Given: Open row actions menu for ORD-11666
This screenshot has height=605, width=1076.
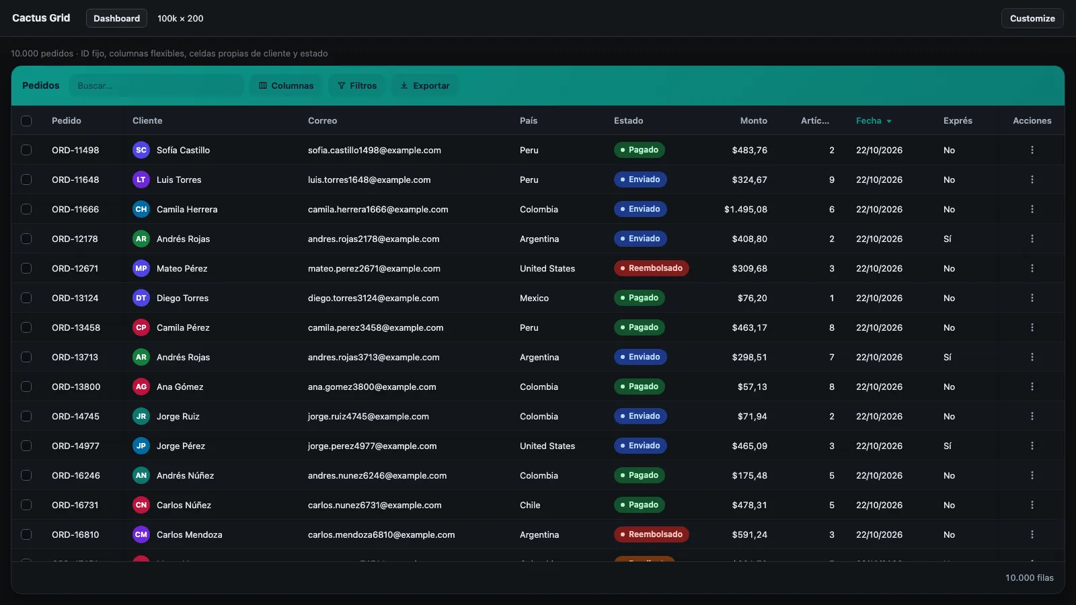Looking at the screenshot, I should pyautogui.click(x=1032, y=209).
